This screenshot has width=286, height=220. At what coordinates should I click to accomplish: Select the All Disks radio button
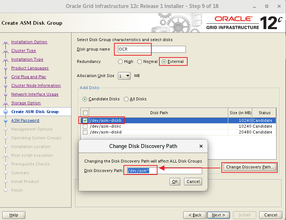(x=126, y=99)
